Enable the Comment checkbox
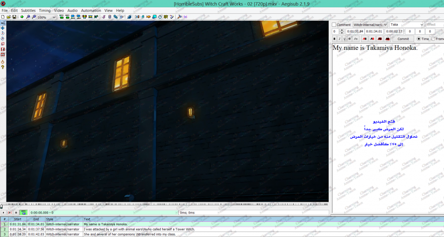 tap(334, 25)
